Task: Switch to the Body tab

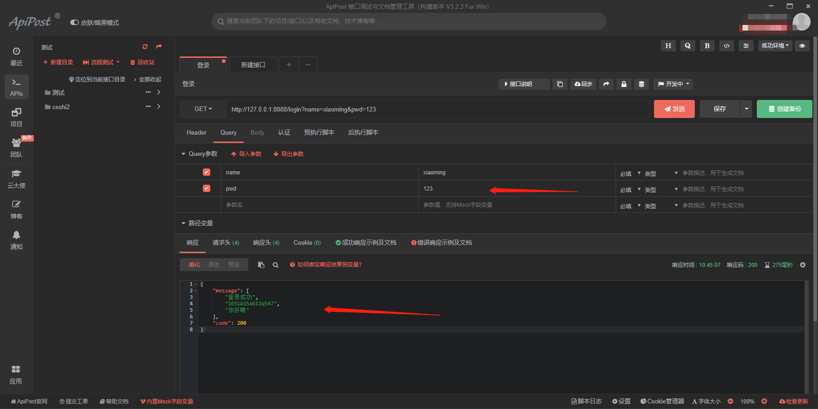Action: coord(257,133)
